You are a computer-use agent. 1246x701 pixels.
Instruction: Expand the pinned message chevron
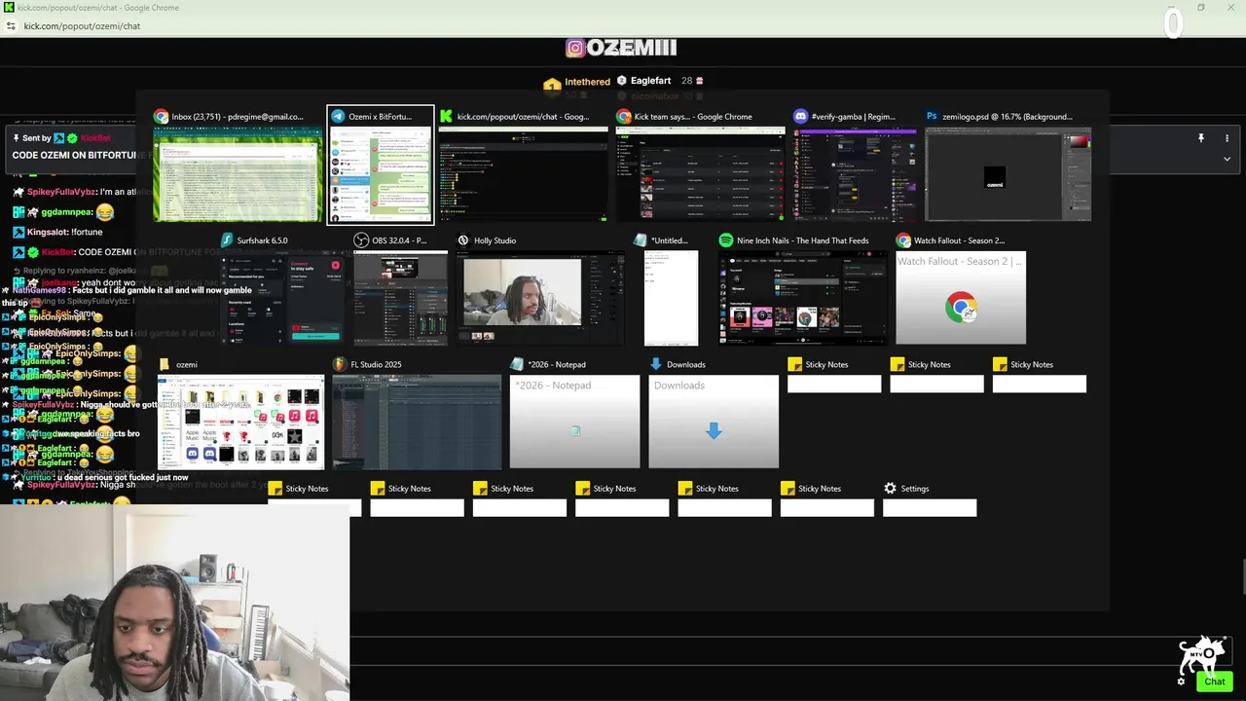pos(1227,159)
